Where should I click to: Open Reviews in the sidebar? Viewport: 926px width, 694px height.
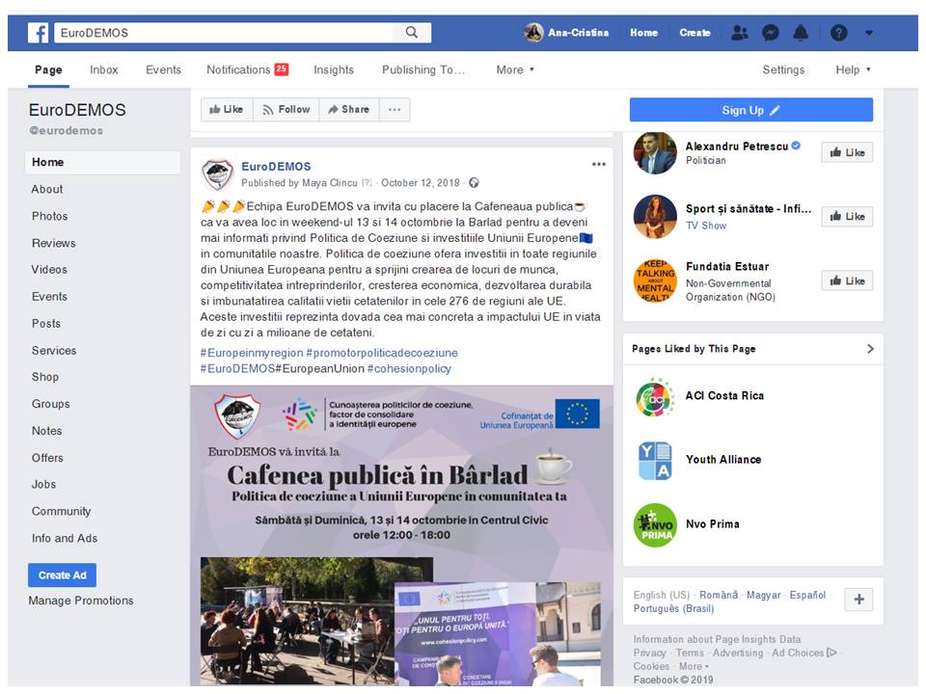[x=54, y=243]
